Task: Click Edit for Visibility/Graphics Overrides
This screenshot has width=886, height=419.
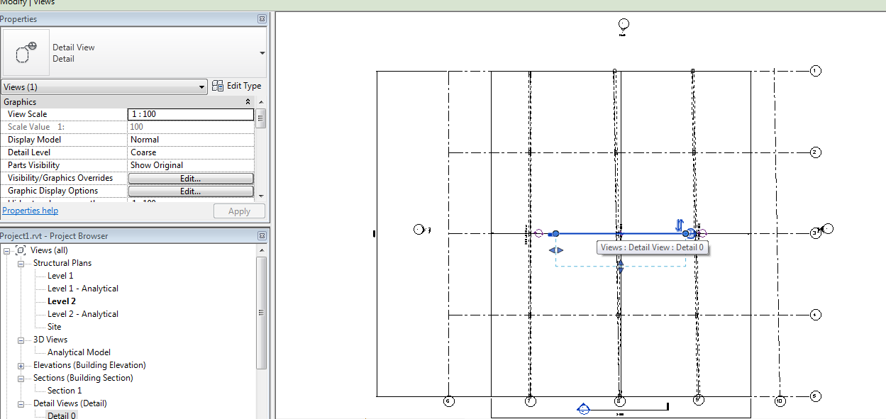Action: click(190, 179)
